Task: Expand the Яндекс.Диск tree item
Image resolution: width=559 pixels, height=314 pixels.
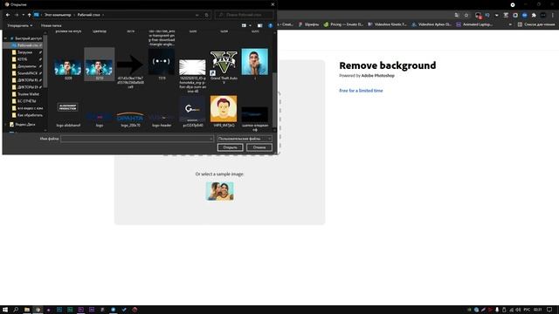Action: pyautogui.click(x=5, y=125)
